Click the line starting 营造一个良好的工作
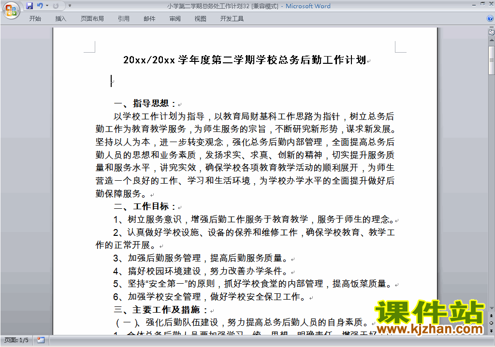The width and height of the screenshot is (495, 347). click(x=245, y=181)
